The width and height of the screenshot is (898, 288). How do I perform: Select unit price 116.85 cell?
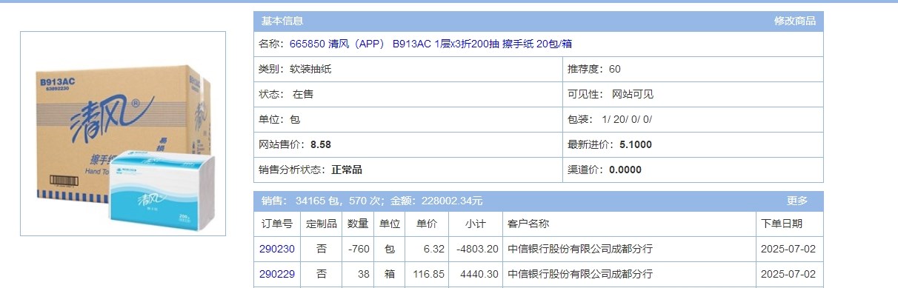tap(427, 274)
